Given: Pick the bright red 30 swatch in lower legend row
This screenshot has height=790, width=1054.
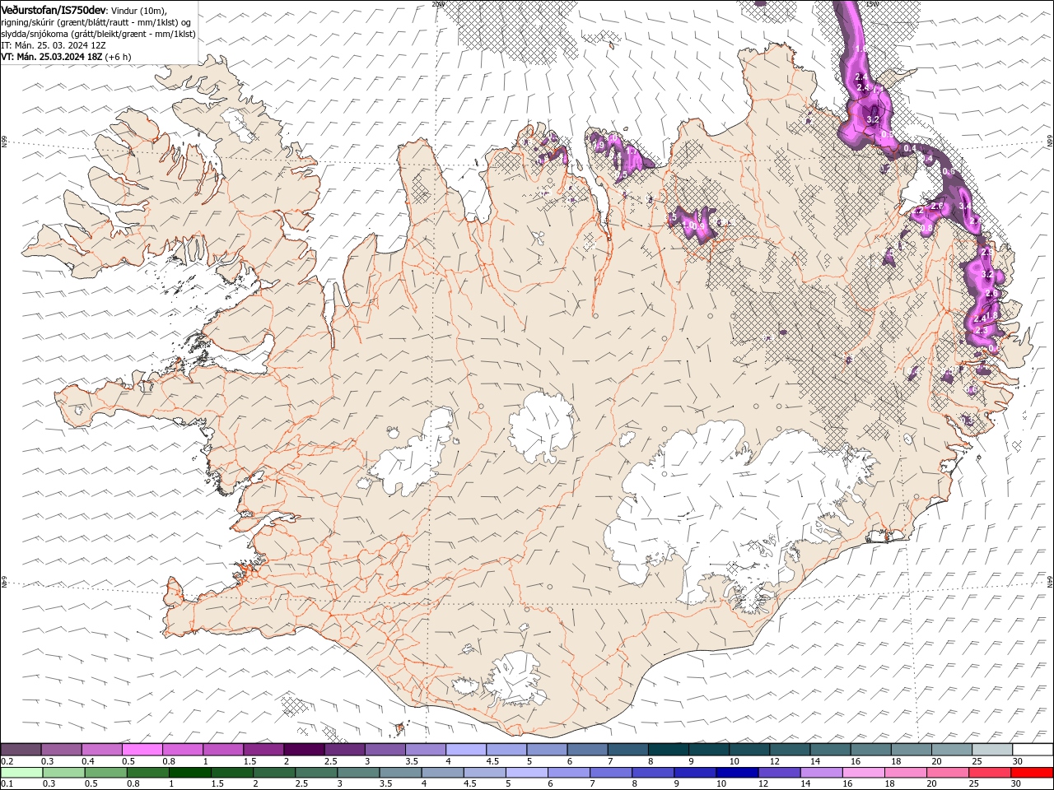Looking at the screenshot, I should 1032,773.
